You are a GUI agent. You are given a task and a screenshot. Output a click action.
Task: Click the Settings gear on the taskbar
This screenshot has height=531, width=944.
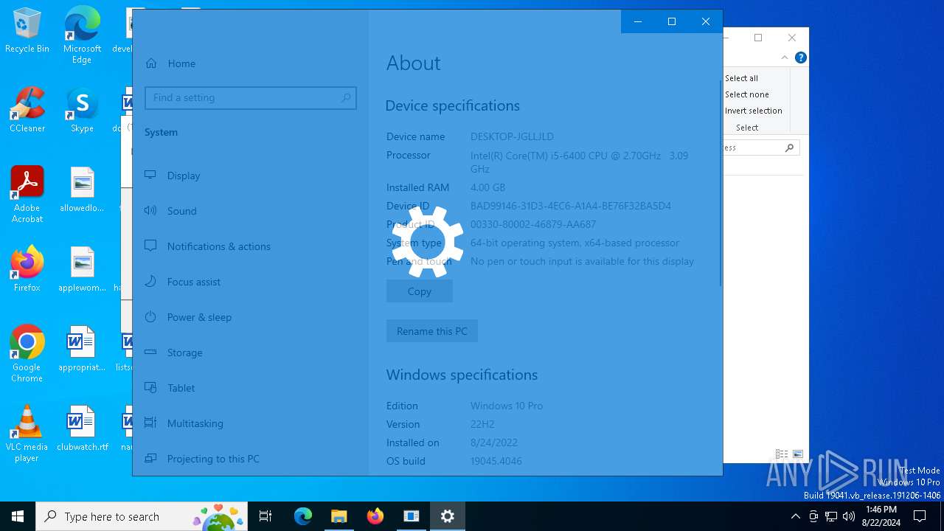[448, 516]
